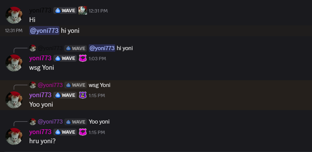Open the avatar beside the "hru yoni?" message
Screen dimensions: 312x152
pos(14,136)
